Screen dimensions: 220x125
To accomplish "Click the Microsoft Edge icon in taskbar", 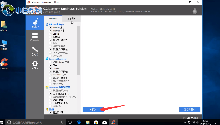I will pyautogui.click(x=79, y=122).
